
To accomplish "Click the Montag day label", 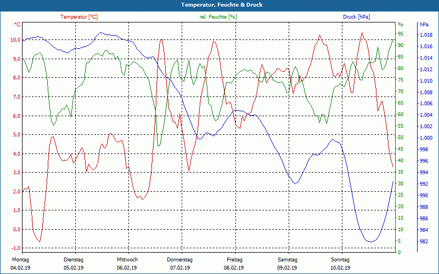I will click(20, 260).
